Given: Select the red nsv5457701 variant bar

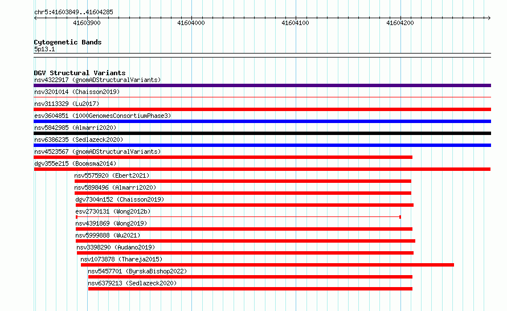Looking at the screenshot, I should 250,277.
